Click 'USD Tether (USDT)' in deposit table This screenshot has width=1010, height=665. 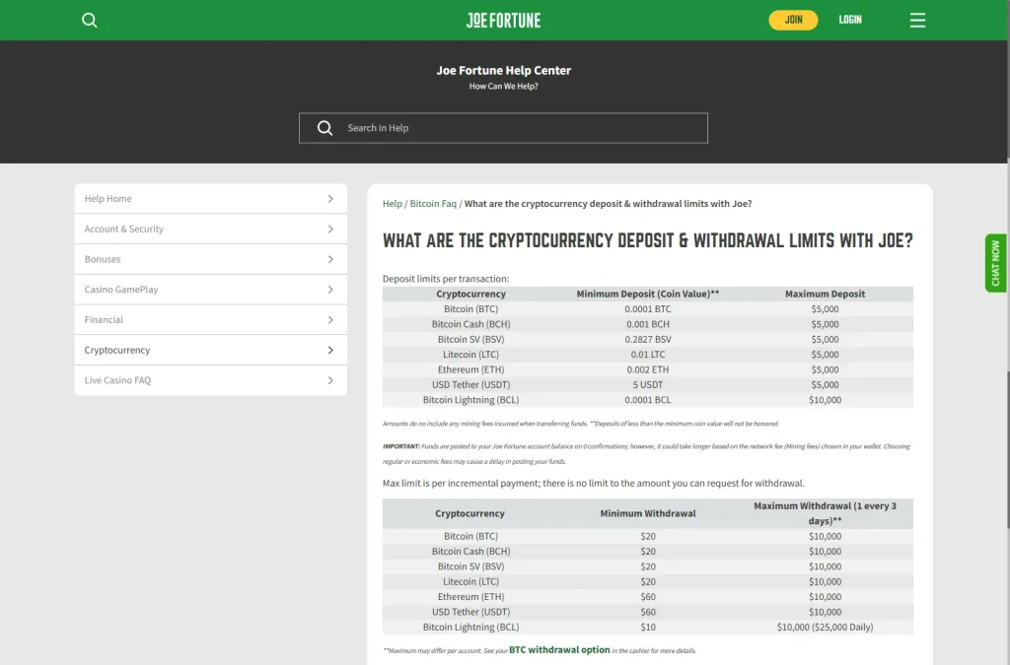pos(470,384)
